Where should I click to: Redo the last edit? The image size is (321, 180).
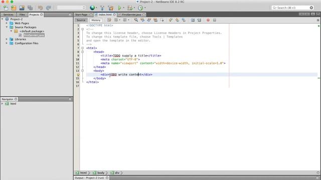[x=49, y=8]
